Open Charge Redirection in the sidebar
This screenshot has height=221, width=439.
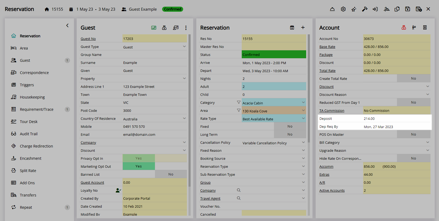pos(36,146)
